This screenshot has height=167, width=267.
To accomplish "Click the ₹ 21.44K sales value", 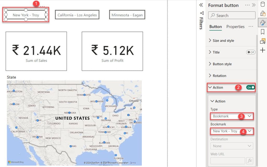I will click(x=36, y=50).
